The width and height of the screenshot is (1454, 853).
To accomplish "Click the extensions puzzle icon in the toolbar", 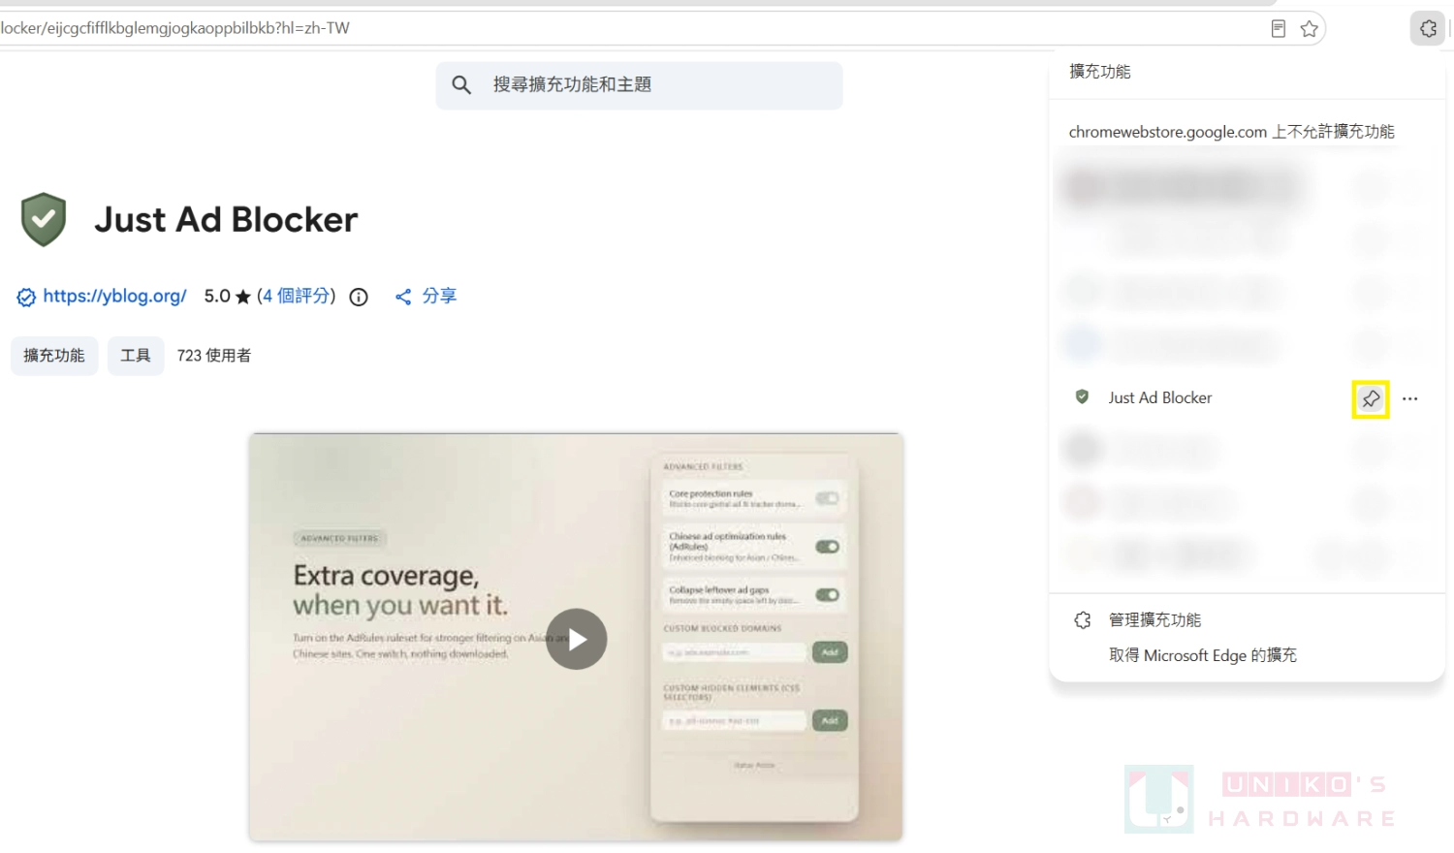I will (1428, 29).
